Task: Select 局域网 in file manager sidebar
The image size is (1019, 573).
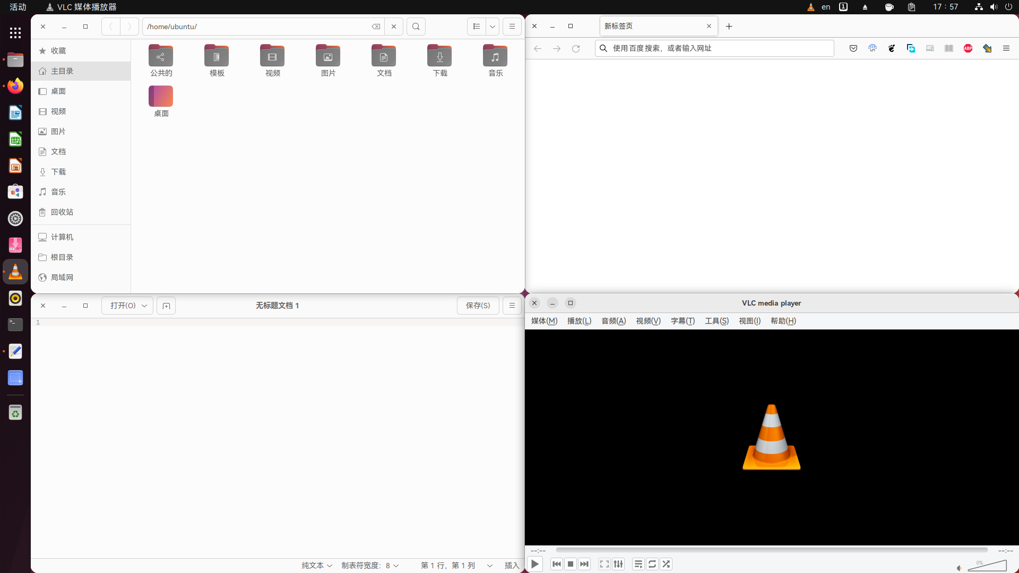Action: click(x=81, y=277)
